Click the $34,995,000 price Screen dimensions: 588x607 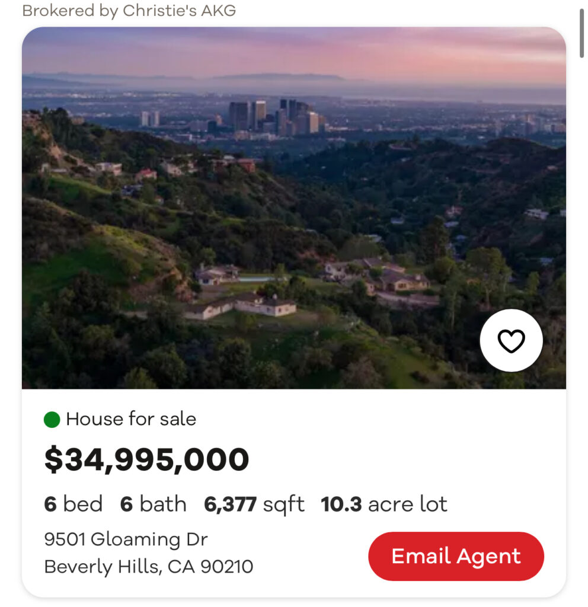[146, 460]
